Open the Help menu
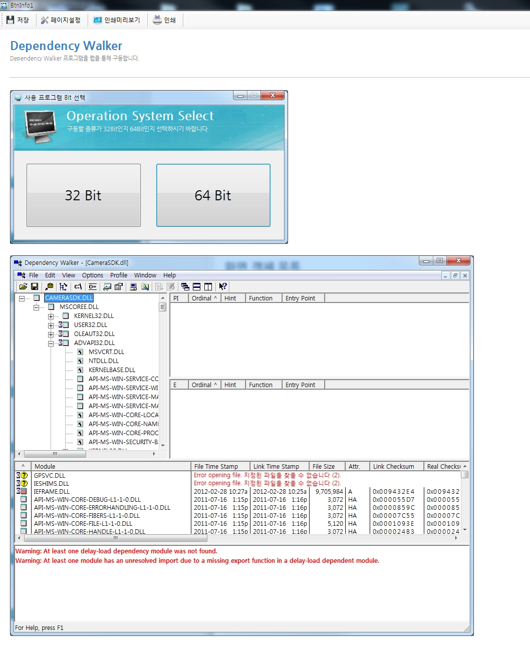The width and height of the screenshot is (530, 658). tap(169, 275)
